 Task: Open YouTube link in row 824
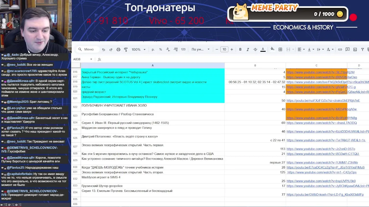pyautogui.click(x=321, y=123)
